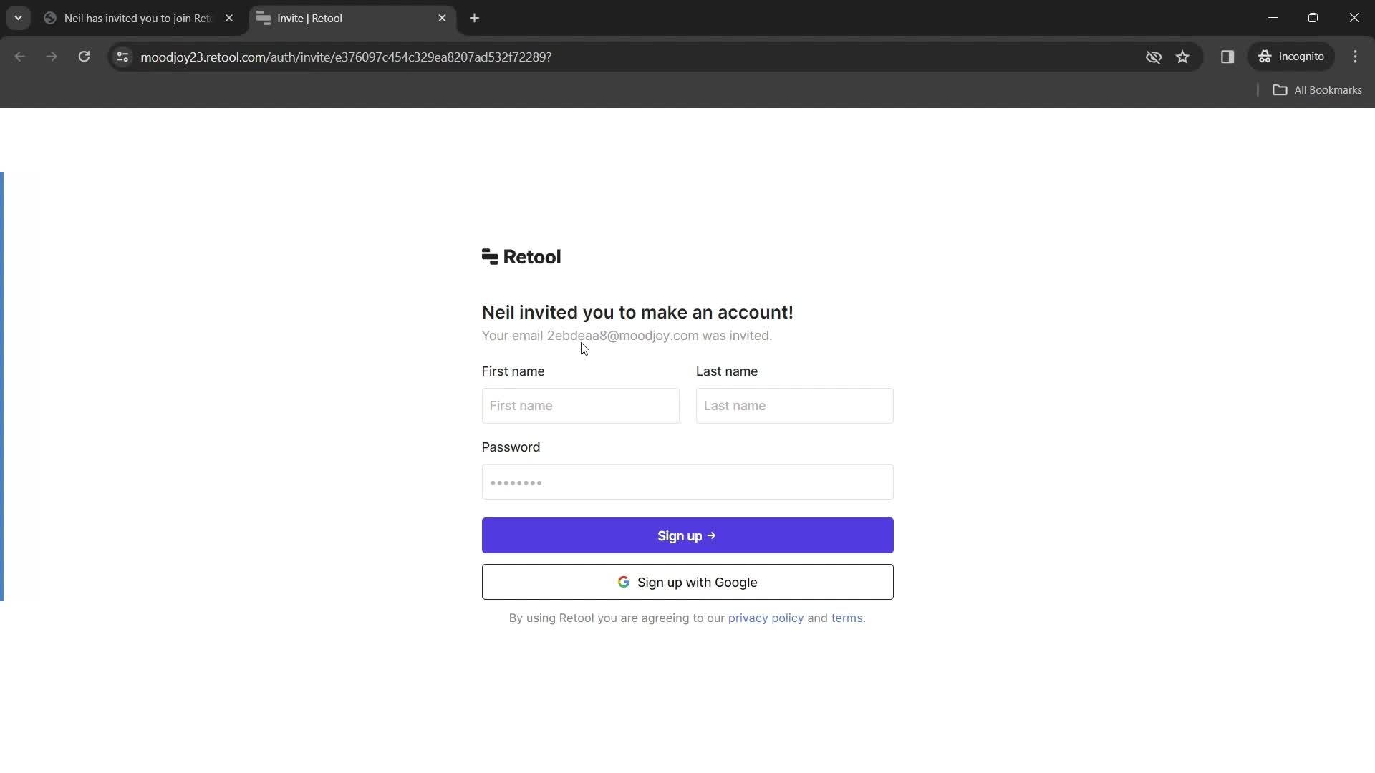The height and width of the screenshot is (773, 1375).
Task: Select the 'Invite | Retool' tab
Action: [x=352, y=18]
